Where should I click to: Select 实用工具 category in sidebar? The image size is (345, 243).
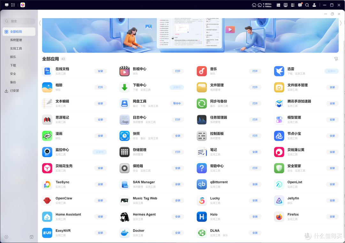click(16, 49)
